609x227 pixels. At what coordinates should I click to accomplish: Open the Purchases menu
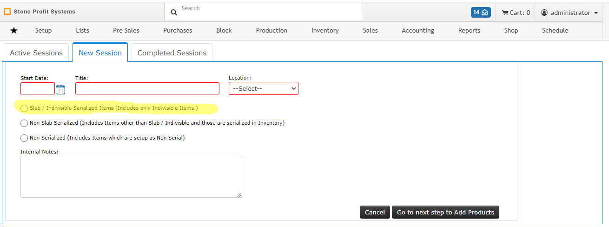tap(178, 30)
